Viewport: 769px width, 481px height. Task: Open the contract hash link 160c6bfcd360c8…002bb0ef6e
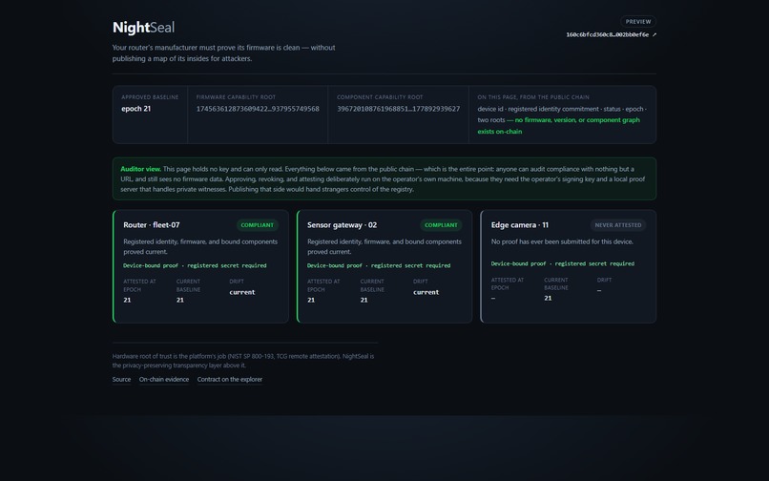coord(611,35)
